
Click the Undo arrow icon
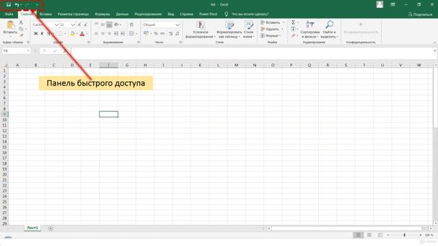tap(16, 5)
